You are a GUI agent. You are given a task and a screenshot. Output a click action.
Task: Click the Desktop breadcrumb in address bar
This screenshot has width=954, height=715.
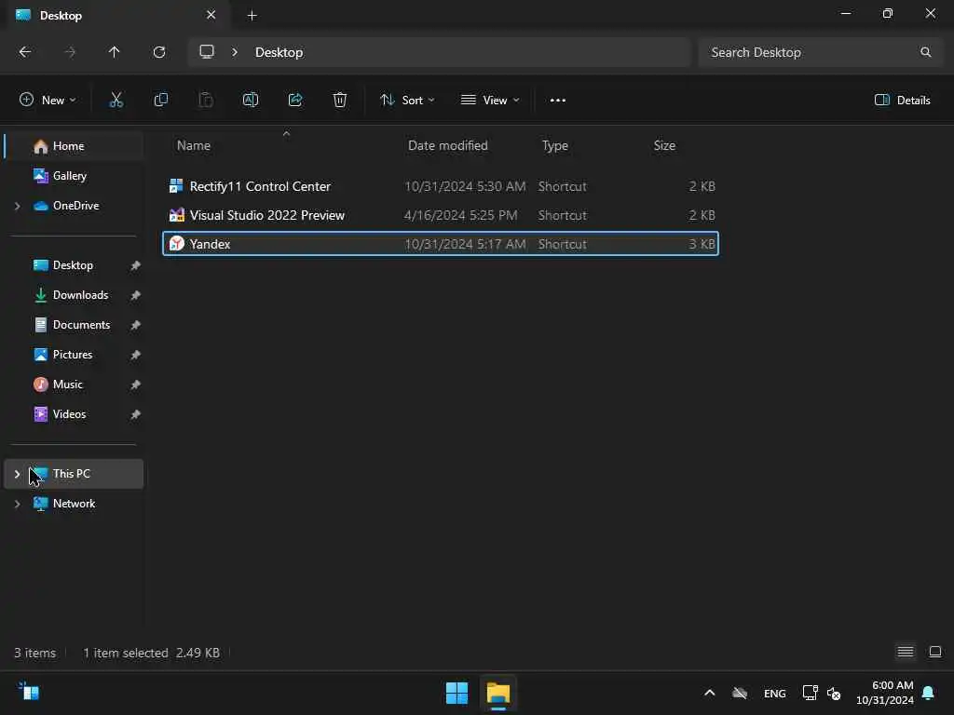[279, 52]
